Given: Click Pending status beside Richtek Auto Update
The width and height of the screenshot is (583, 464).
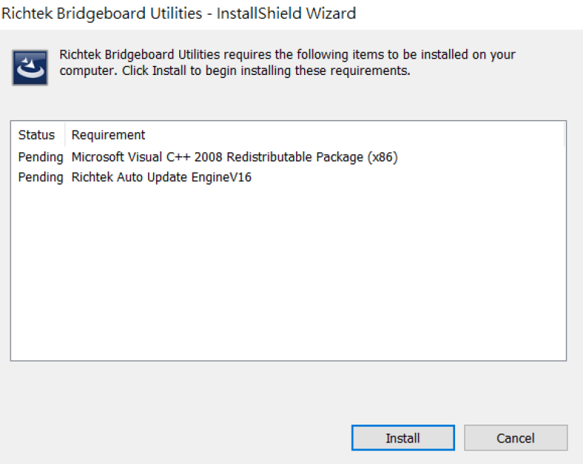Looking at the screenshot, I should 40,177.
